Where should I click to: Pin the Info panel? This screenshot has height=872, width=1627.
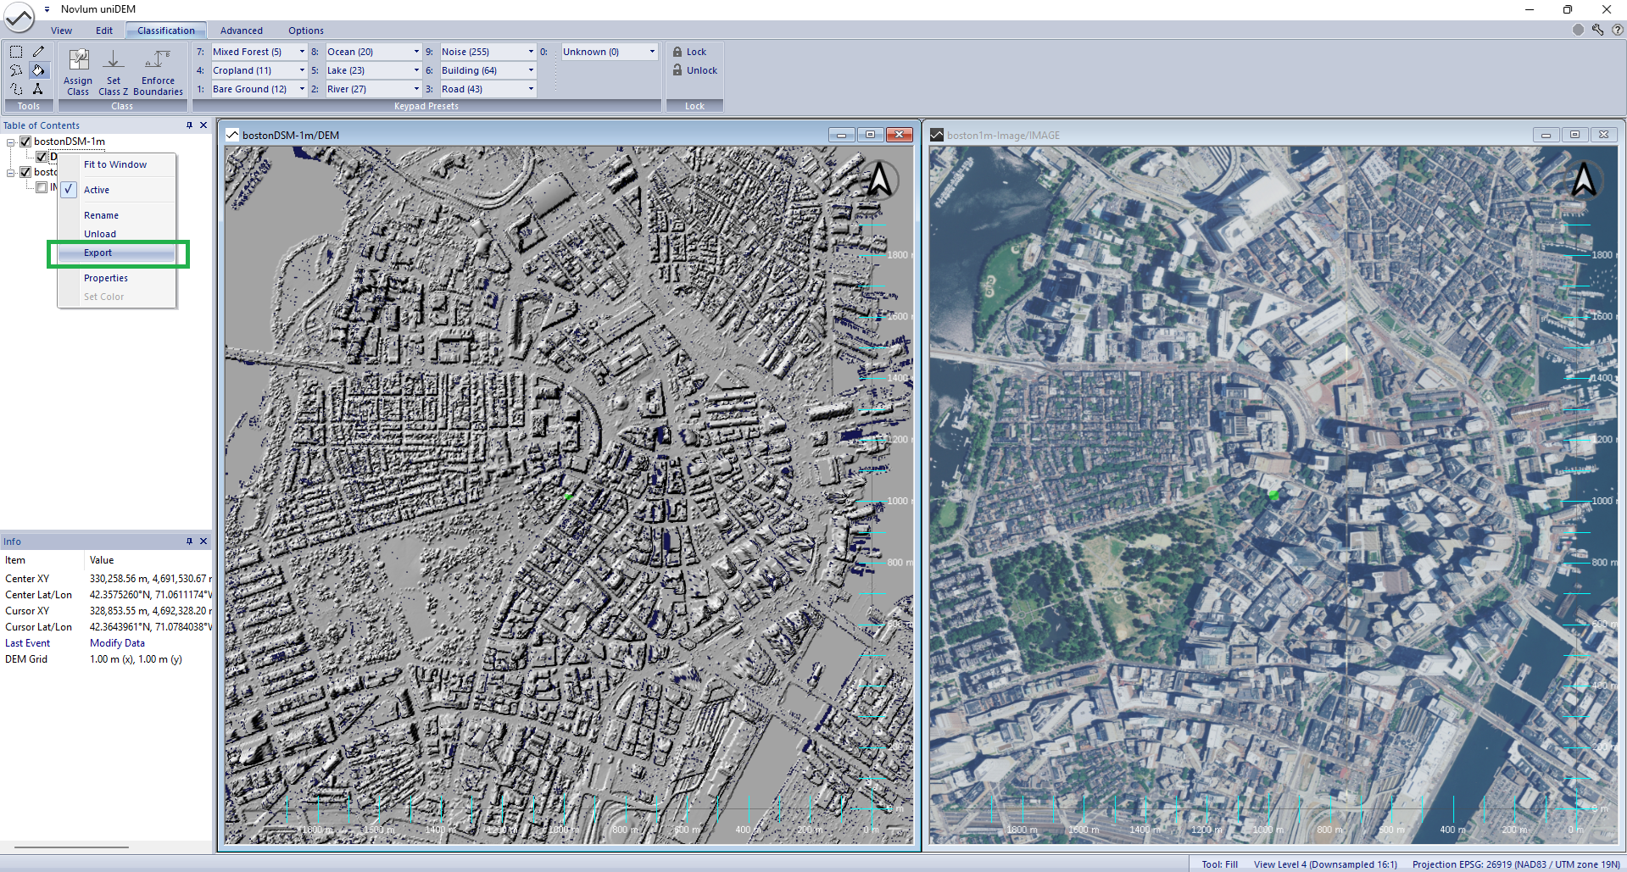click(x=189, y=542)
